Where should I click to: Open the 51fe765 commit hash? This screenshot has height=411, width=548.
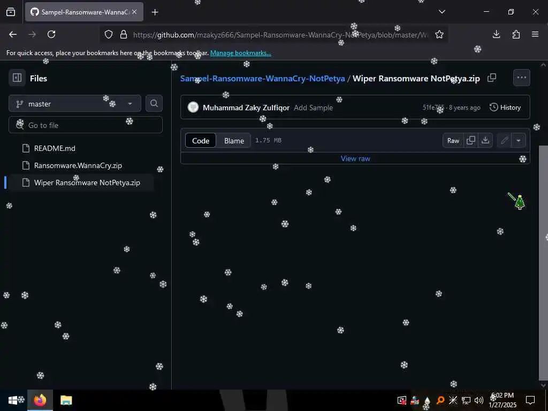433,107
